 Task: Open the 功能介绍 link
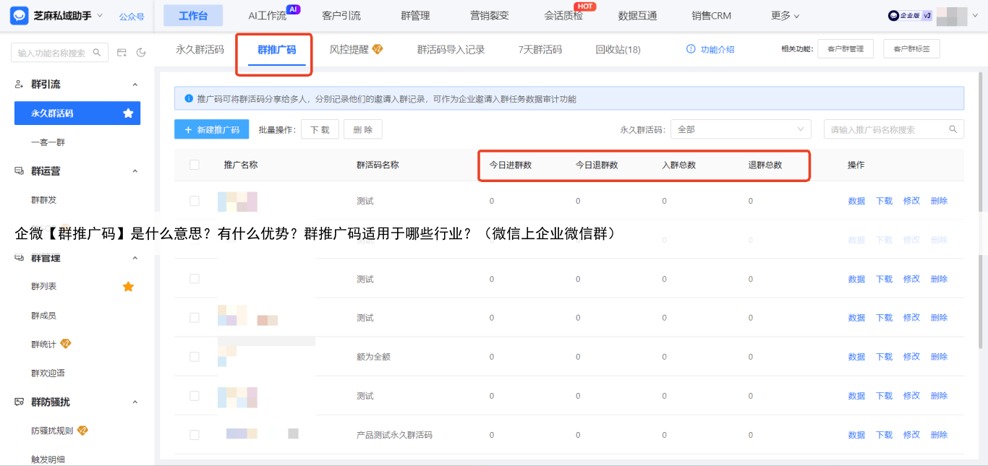[x=710, y=50]
